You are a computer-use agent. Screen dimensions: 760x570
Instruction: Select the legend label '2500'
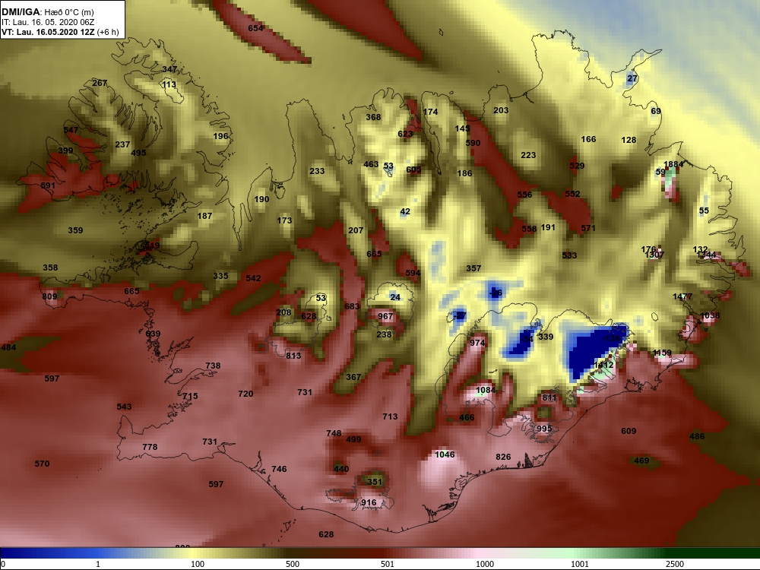point(675,564)
